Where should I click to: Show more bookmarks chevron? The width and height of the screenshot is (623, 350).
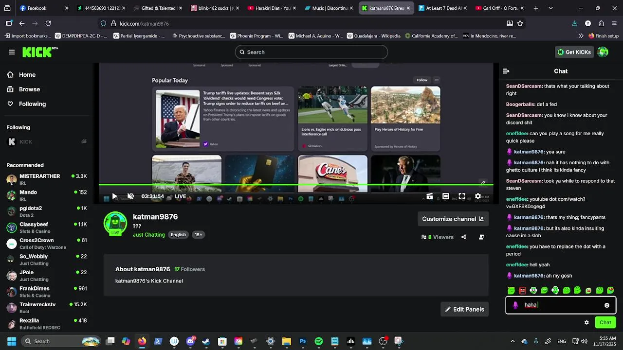click(581, 36)
